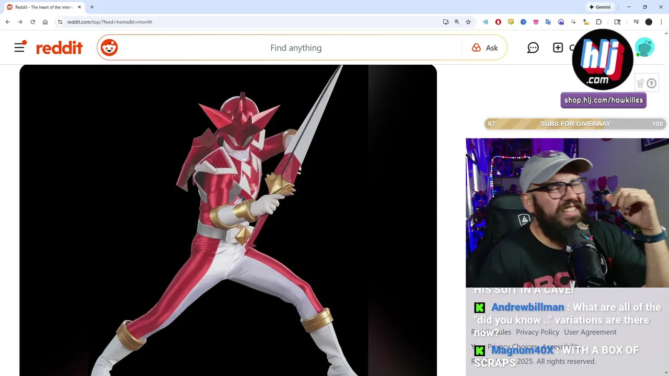Click the Power Ranger post image
This screenshot has width=669, height=376.
[228, 220]
